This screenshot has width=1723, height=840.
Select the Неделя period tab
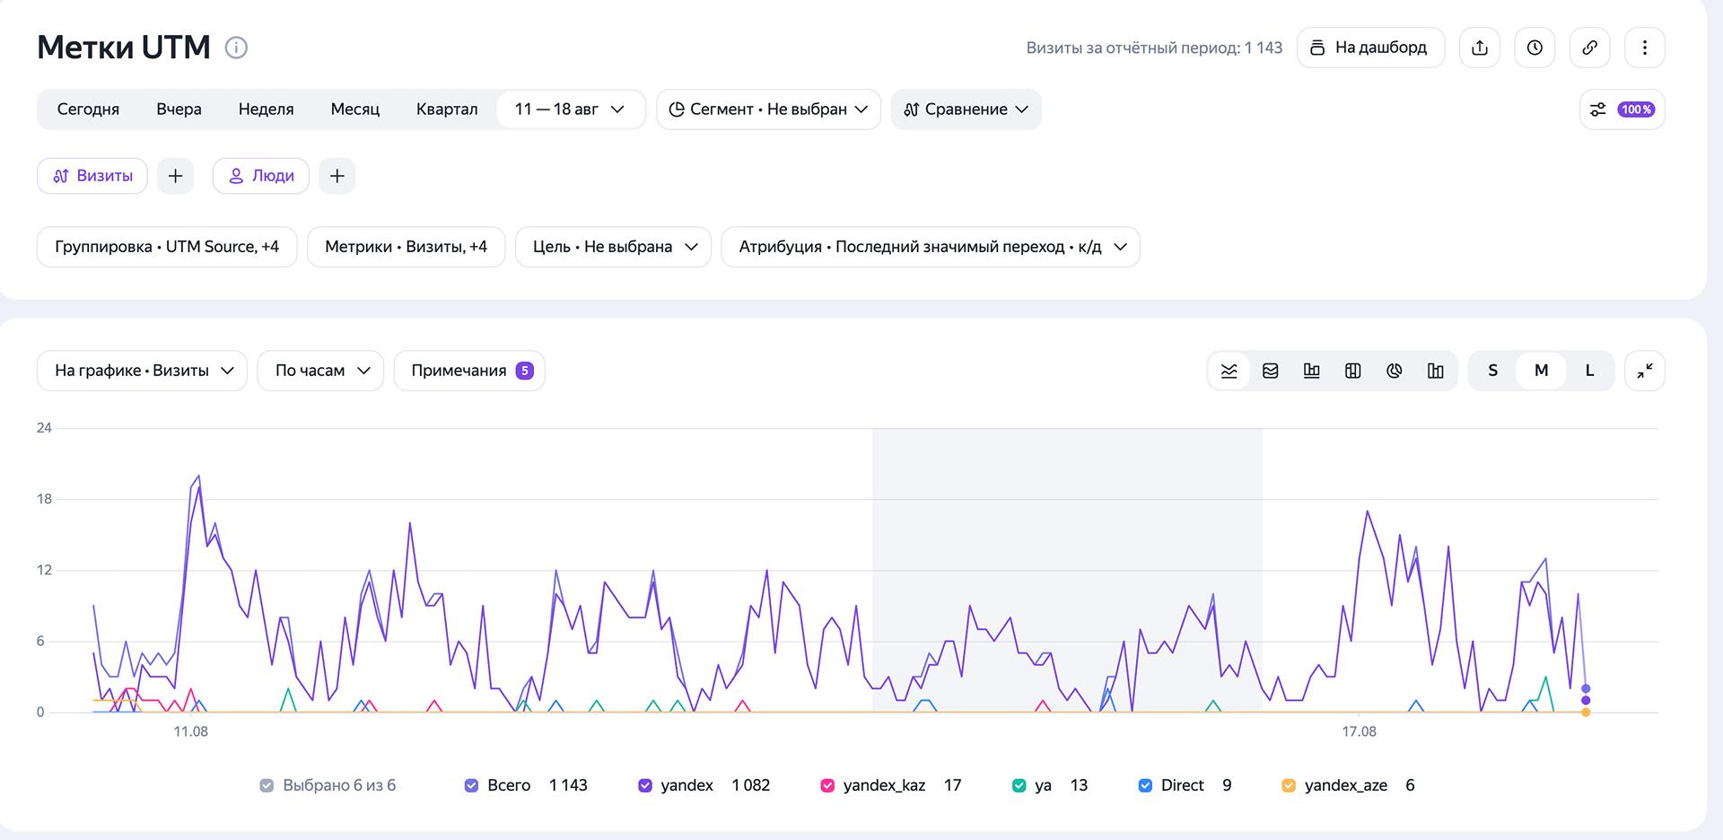pyautogui.click(x=266, y=109)
